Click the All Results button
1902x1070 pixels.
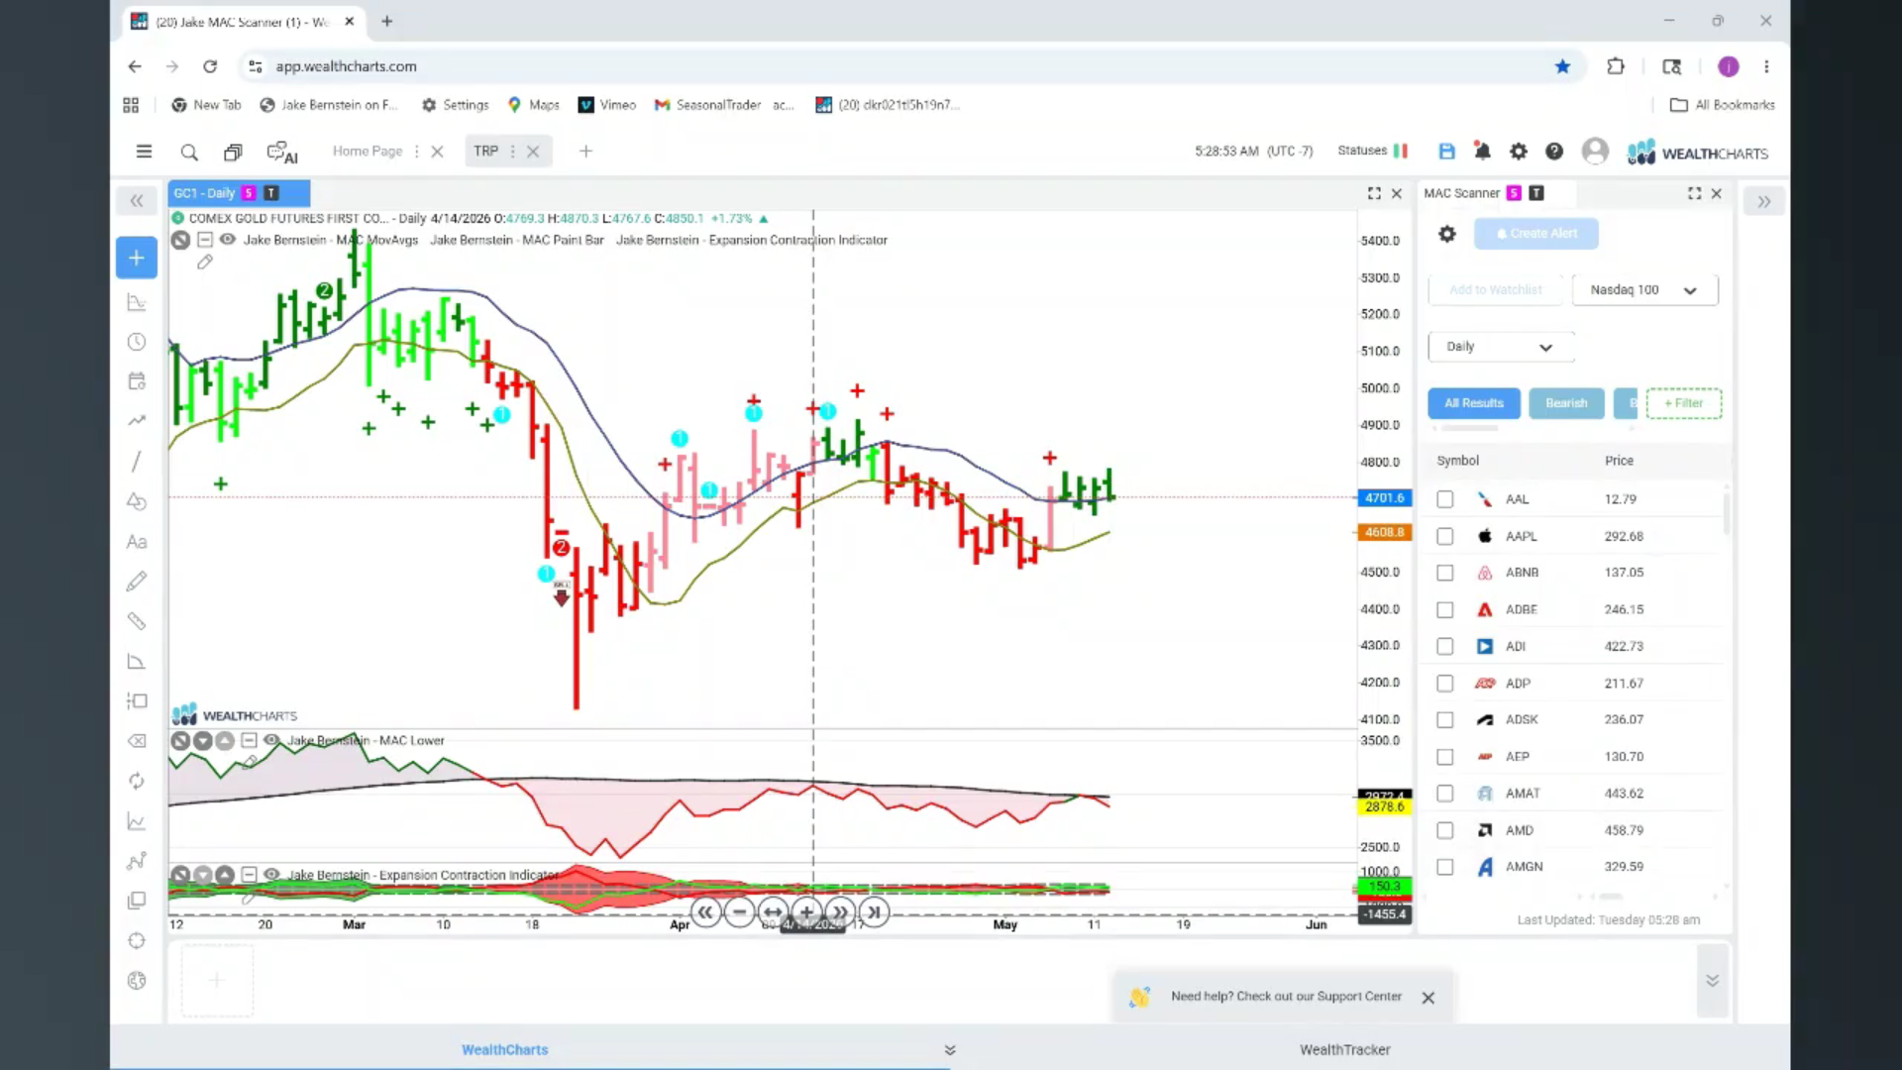(x=1474, y=403)
